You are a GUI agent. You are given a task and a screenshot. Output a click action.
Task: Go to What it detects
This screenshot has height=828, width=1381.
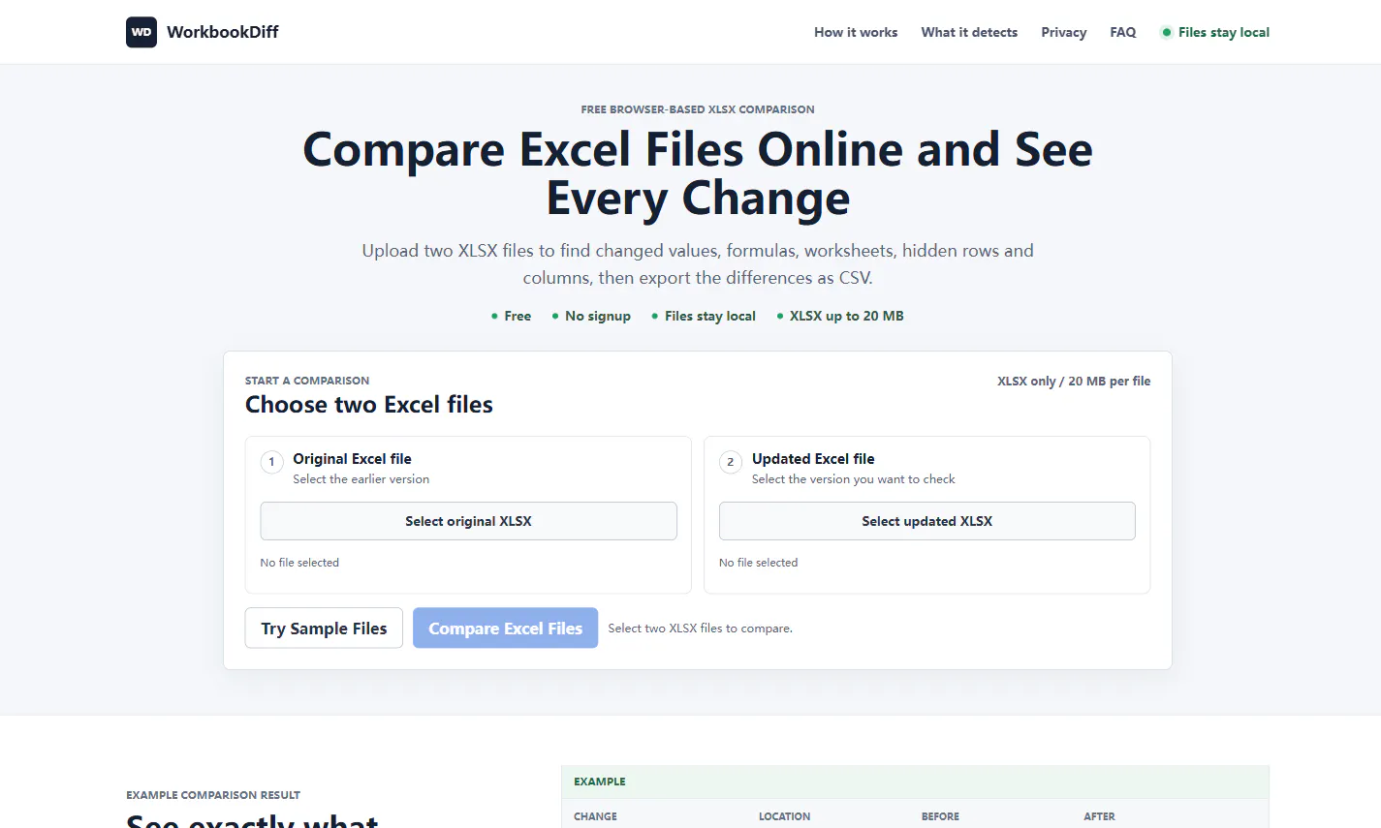(969, 32)
